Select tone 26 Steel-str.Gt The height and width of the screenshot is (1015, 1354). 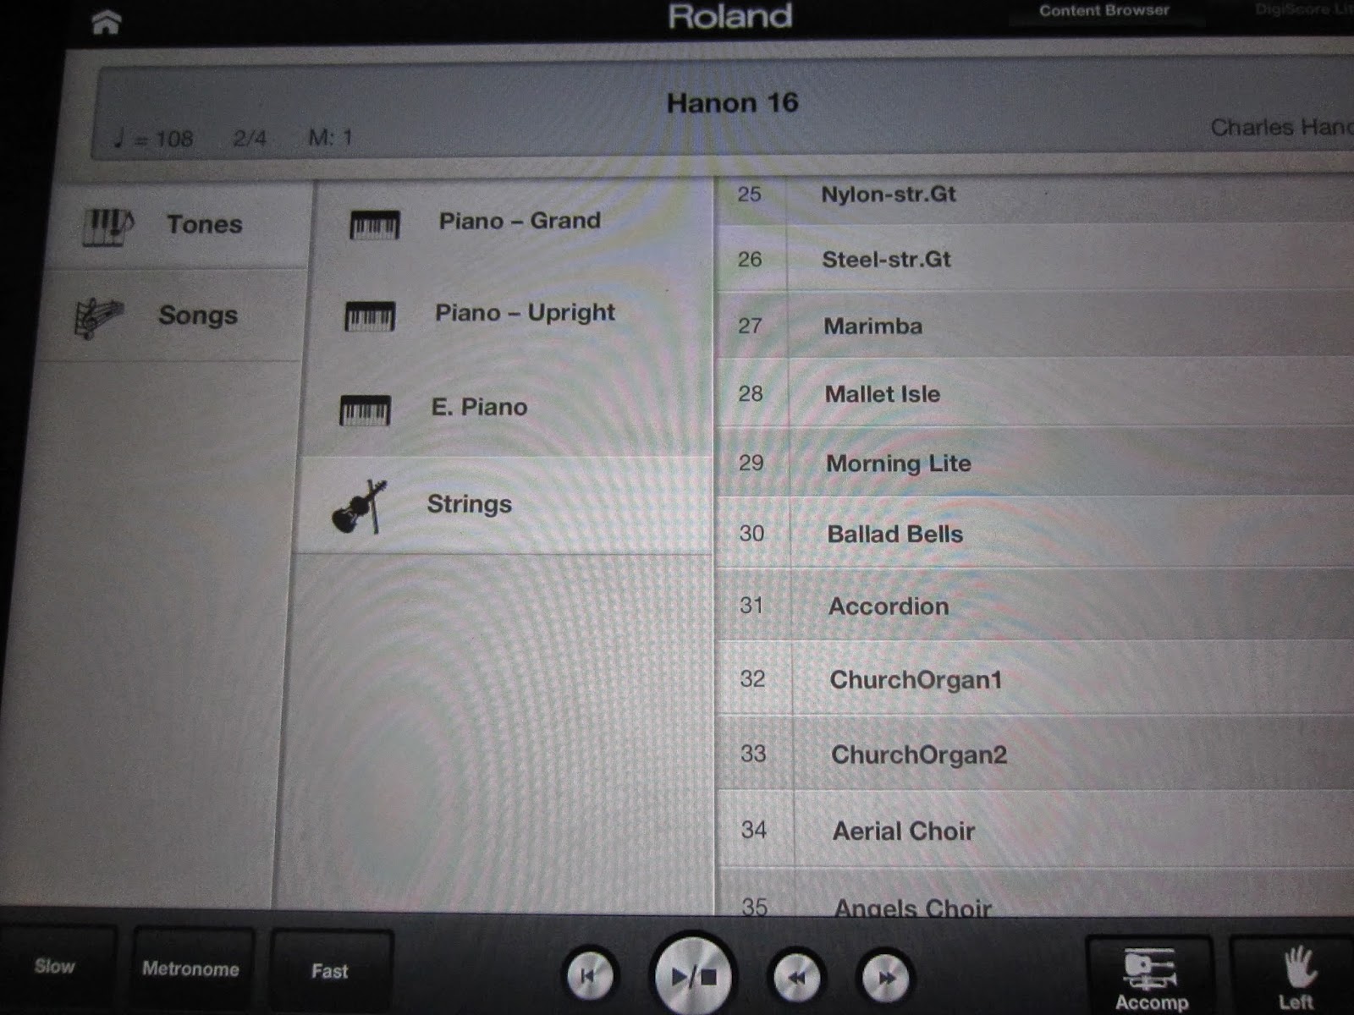pyautogui.click(x=1036, y=258)
